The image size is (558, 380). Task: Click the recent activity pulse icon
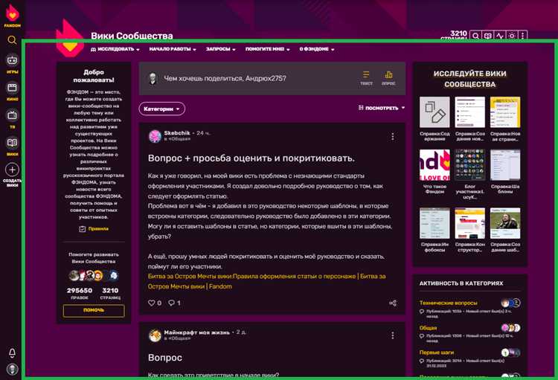499,35
